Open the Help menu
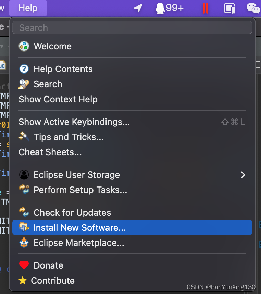The image size is (261, 294). 28,8
